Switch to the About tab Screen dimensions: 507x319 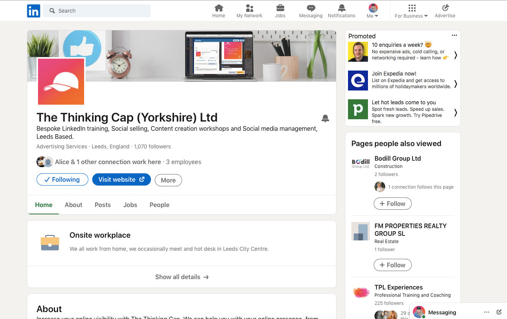pyautogui.click(x=73, y=205)
